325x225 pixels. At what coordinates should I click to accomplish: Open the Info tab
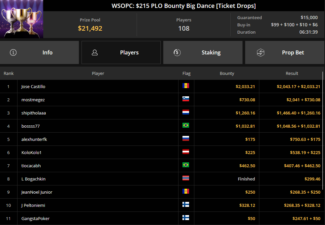tap(39, 52)
